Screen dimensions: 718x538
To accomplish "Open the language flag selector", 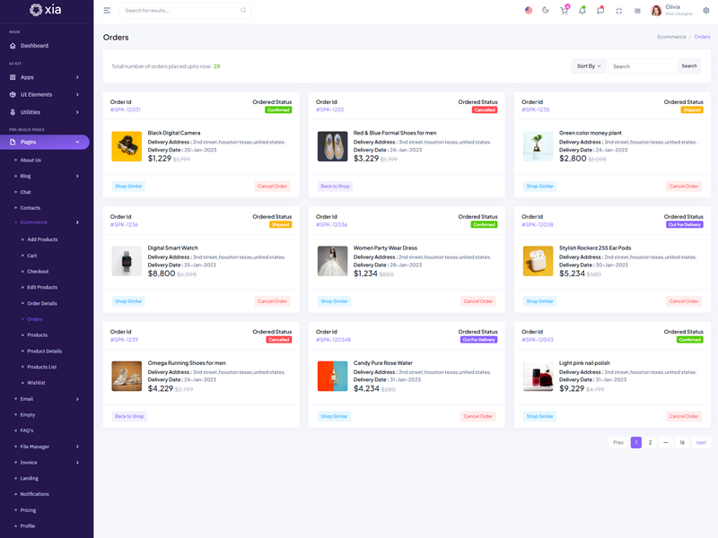I will [x=528, y=11].
